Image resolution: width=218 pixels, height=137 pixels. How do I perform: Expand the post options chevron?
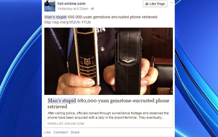[x=172, y=2]
